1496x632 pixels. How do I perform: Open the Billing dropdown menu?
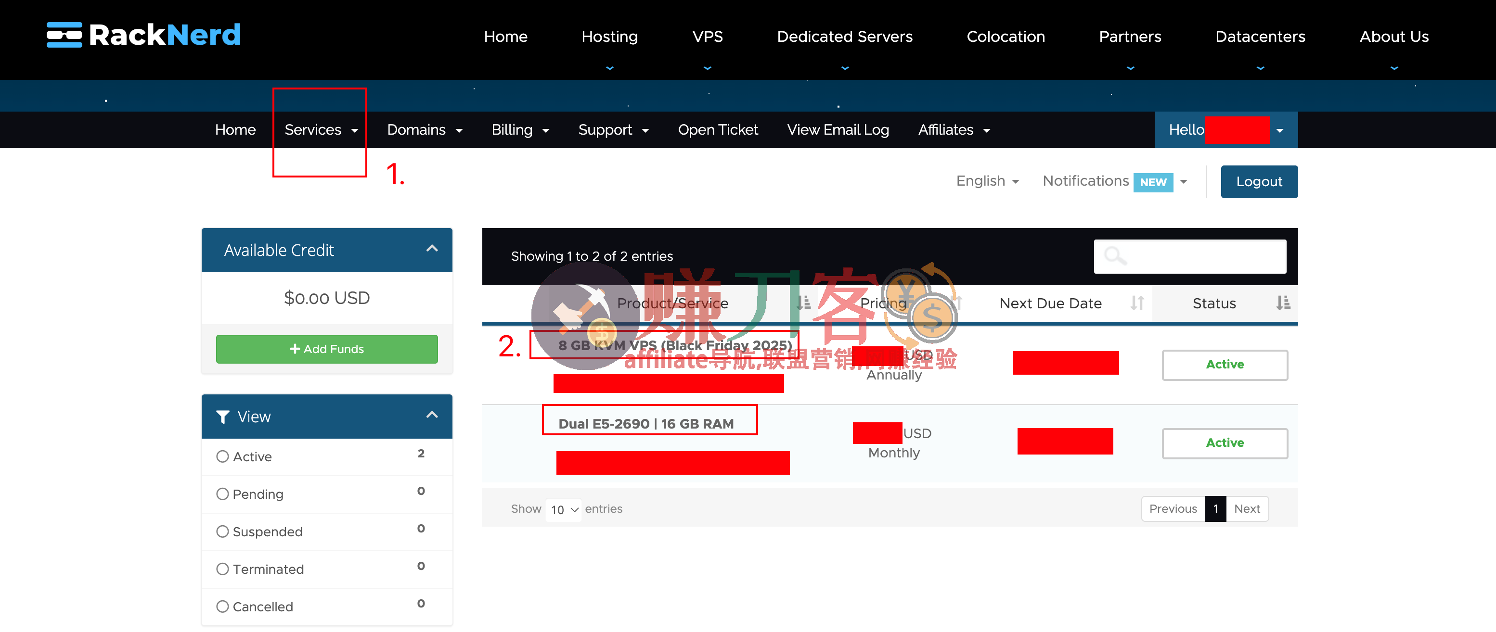(520, 130)
